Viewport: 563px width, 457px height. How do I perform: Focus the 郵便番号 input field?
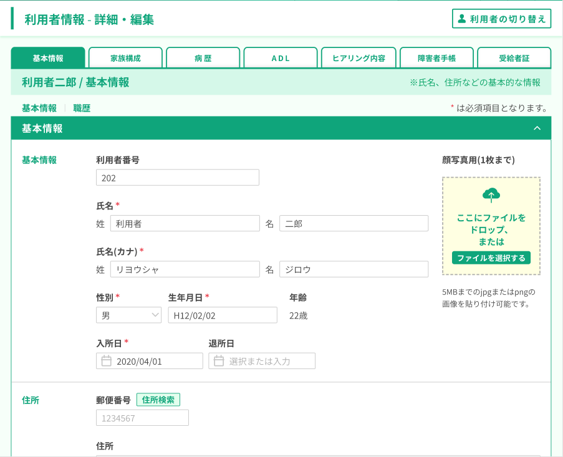[142, 418]
